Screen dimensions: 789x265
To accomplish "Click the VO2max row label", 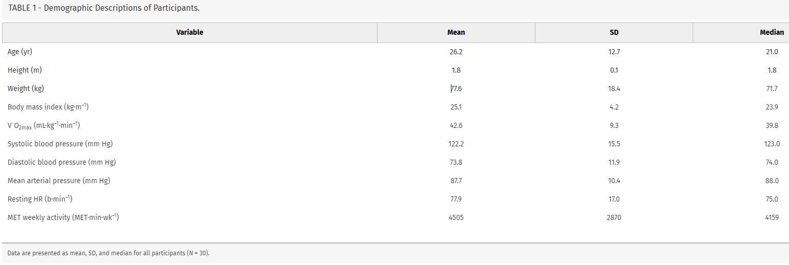I will (x=44, y=125).
